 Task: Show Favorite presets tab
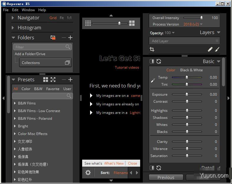(x=53, y=89)
